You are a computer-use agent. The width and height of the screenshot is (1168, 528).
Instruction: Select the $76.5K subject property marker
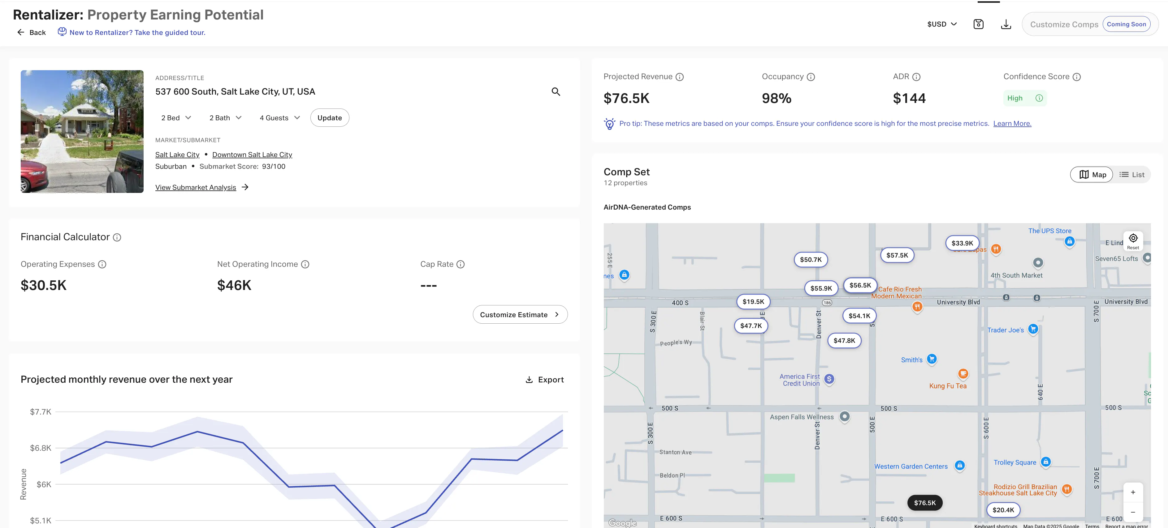[924, 503]
